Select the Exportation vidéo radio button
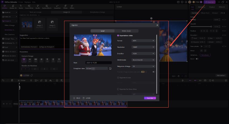The image size is (229, 124). 118,36
